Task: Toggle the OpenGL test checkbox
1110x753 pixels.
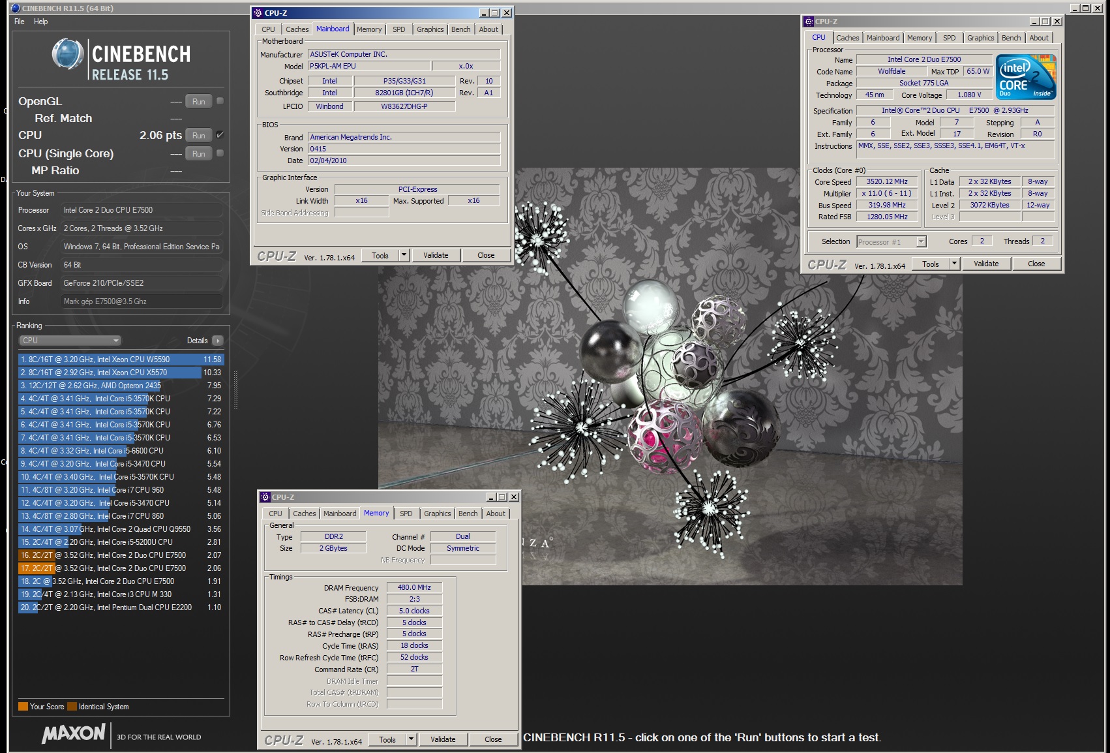Action: point(220,101)
